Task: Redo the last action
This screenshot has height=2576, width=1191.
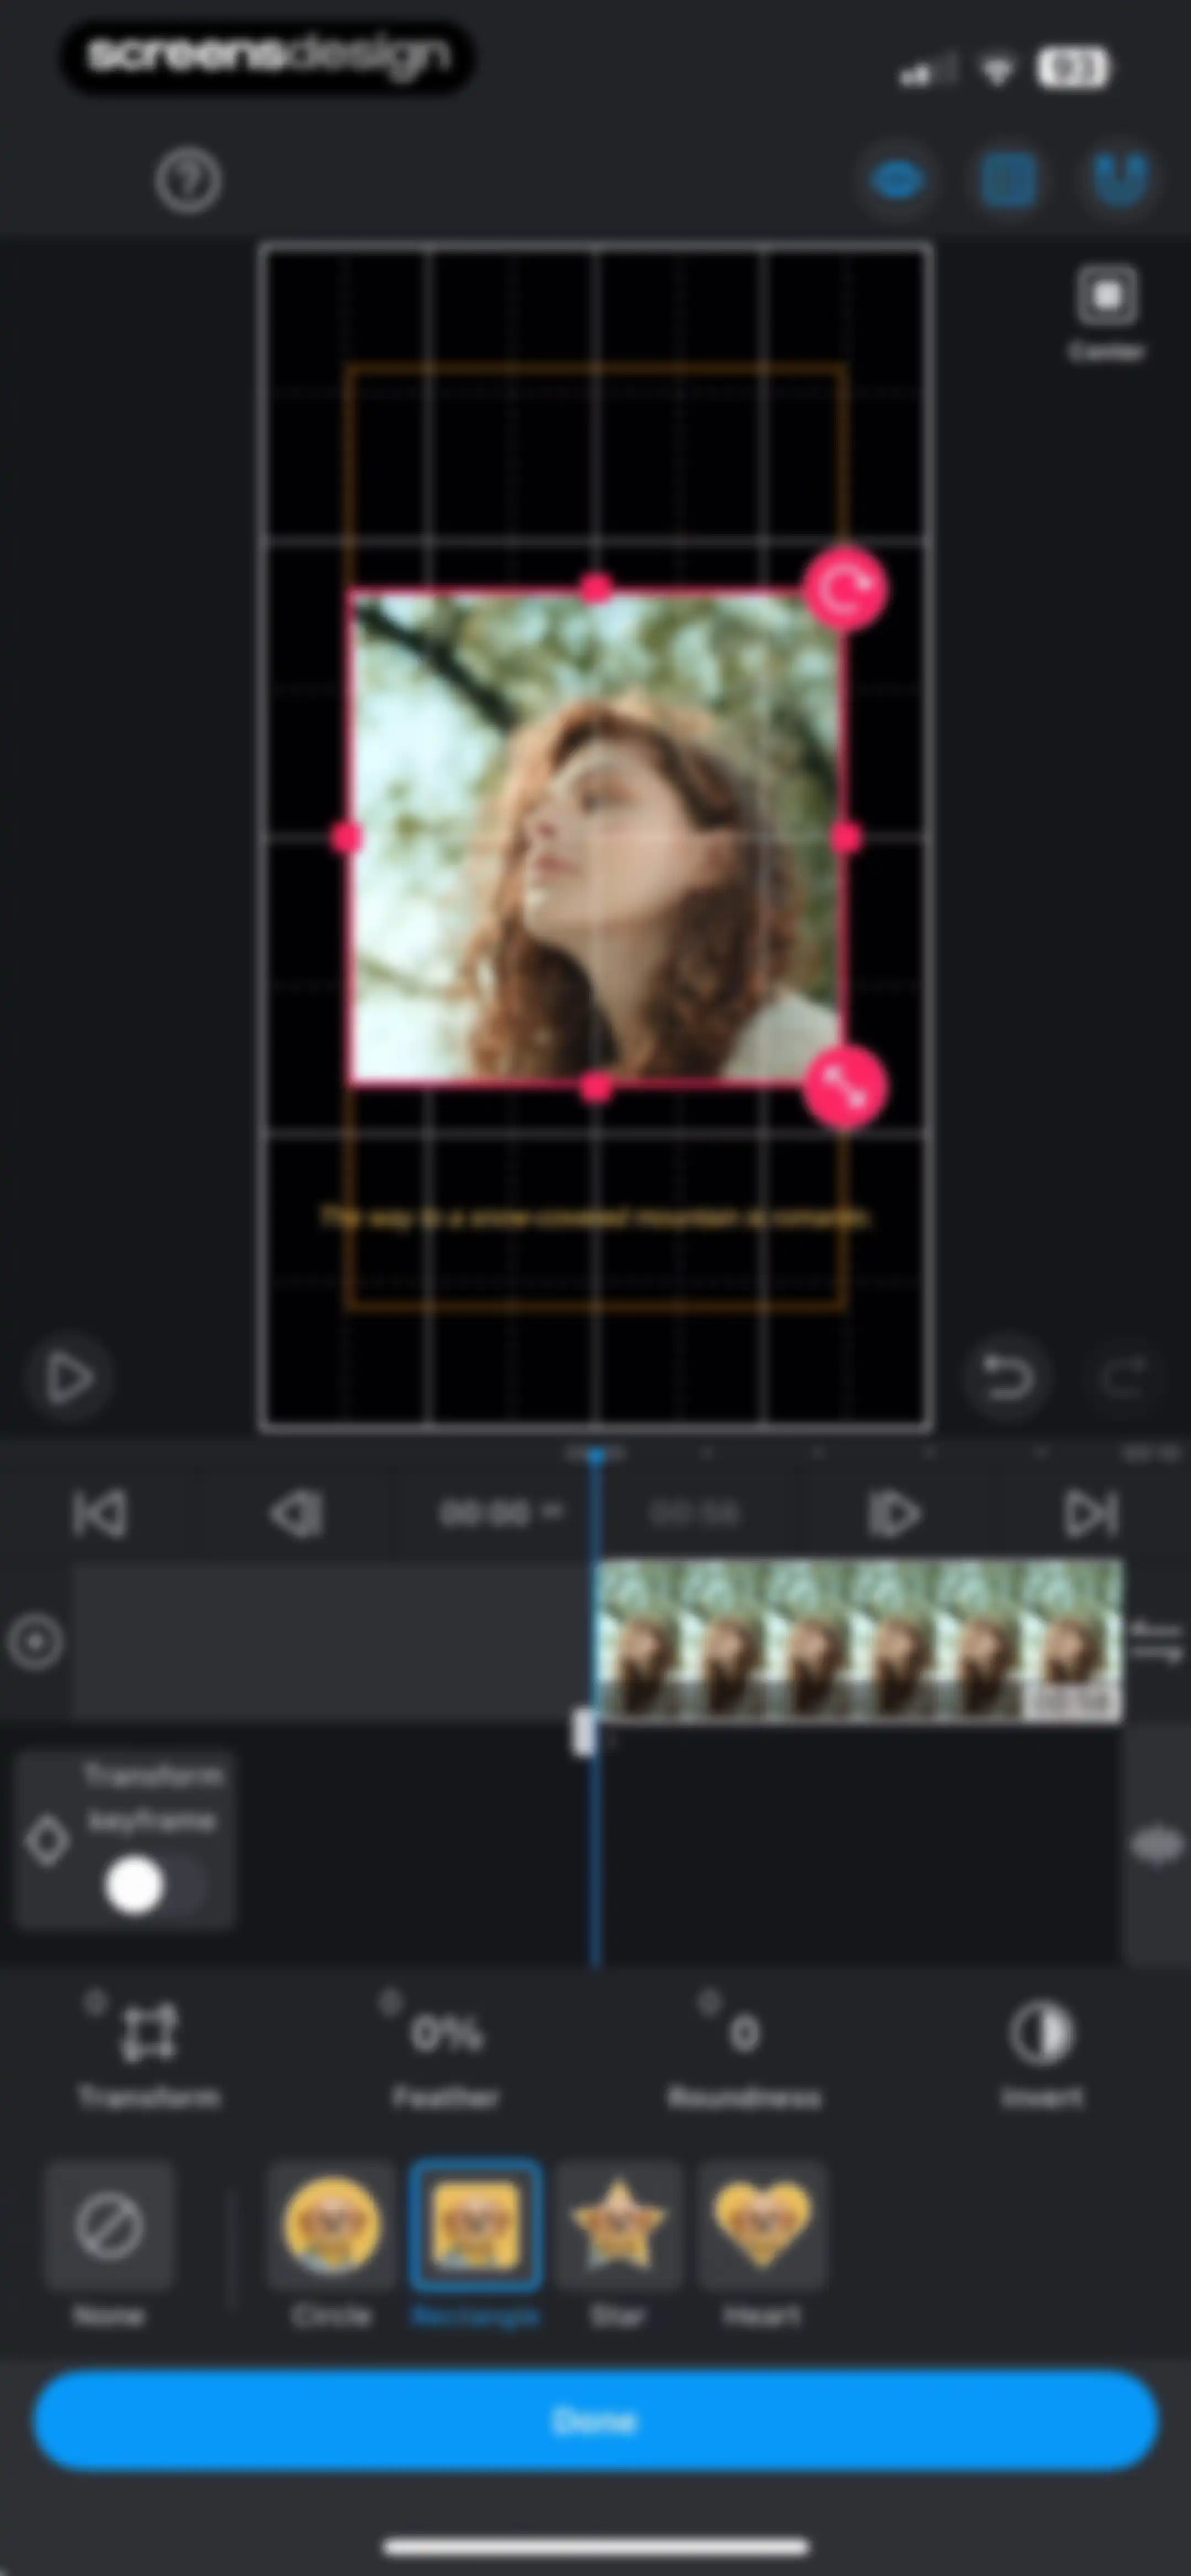Action: [1124, 1377]
